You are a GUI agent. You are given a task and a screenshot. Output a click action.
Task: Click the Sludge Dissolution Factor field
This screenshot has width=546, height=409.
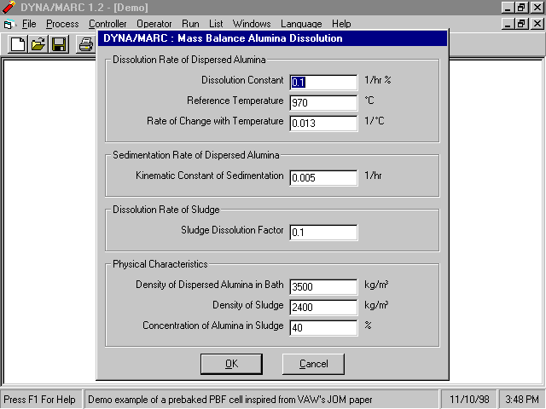click(x=323, y=233)
